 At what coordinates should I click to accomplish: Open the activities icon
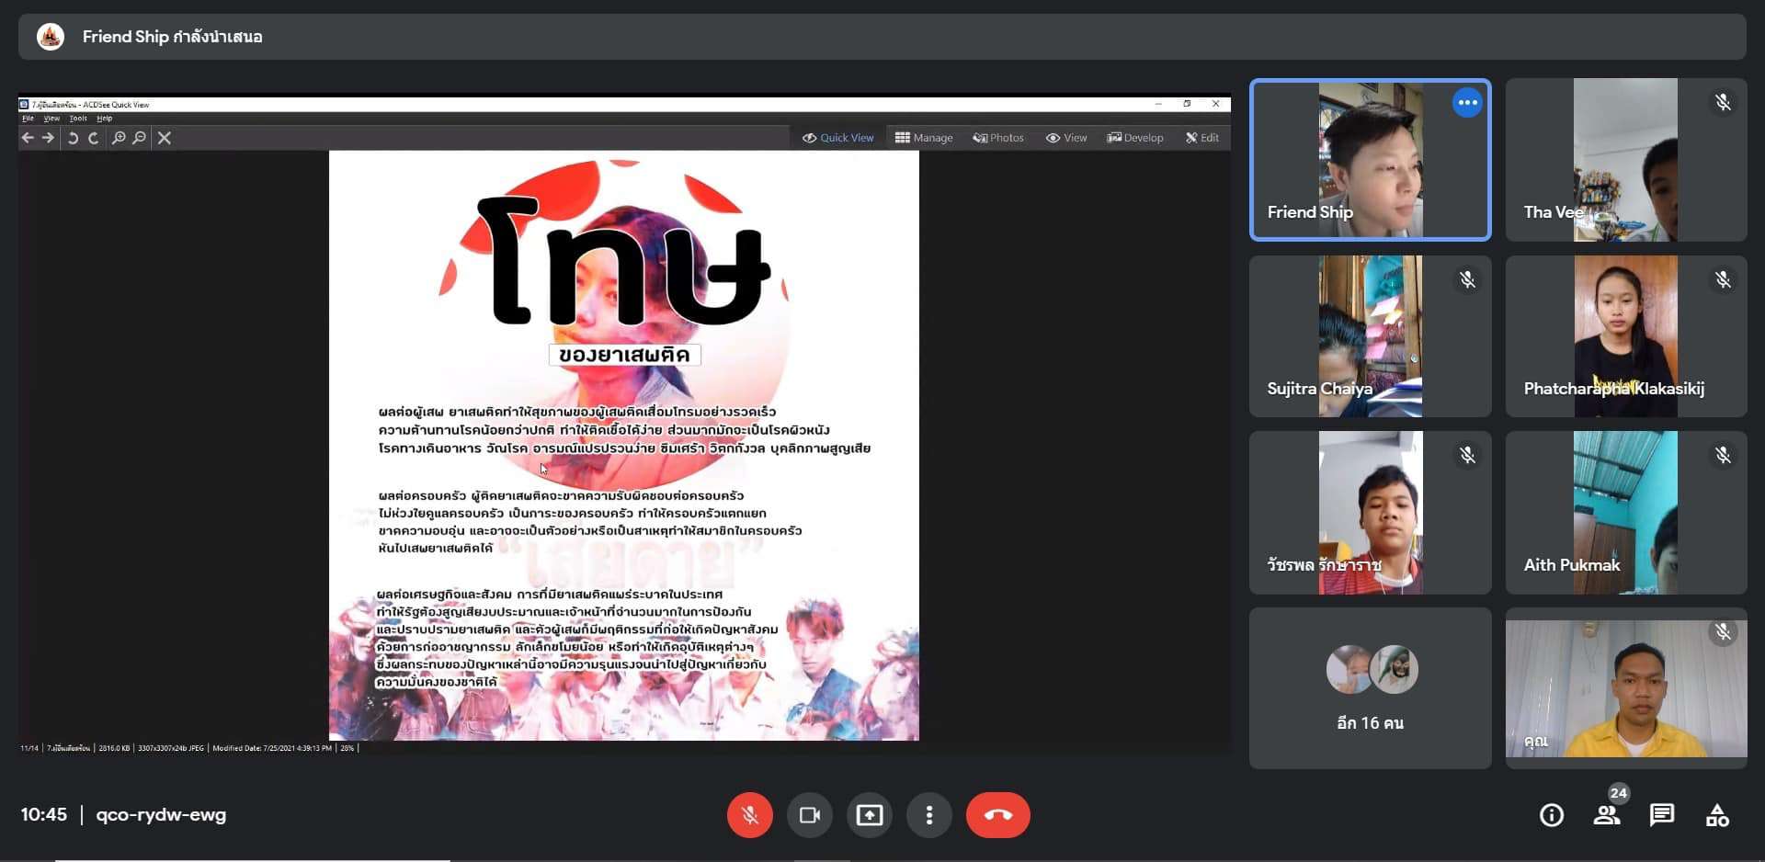point(1716,815)
